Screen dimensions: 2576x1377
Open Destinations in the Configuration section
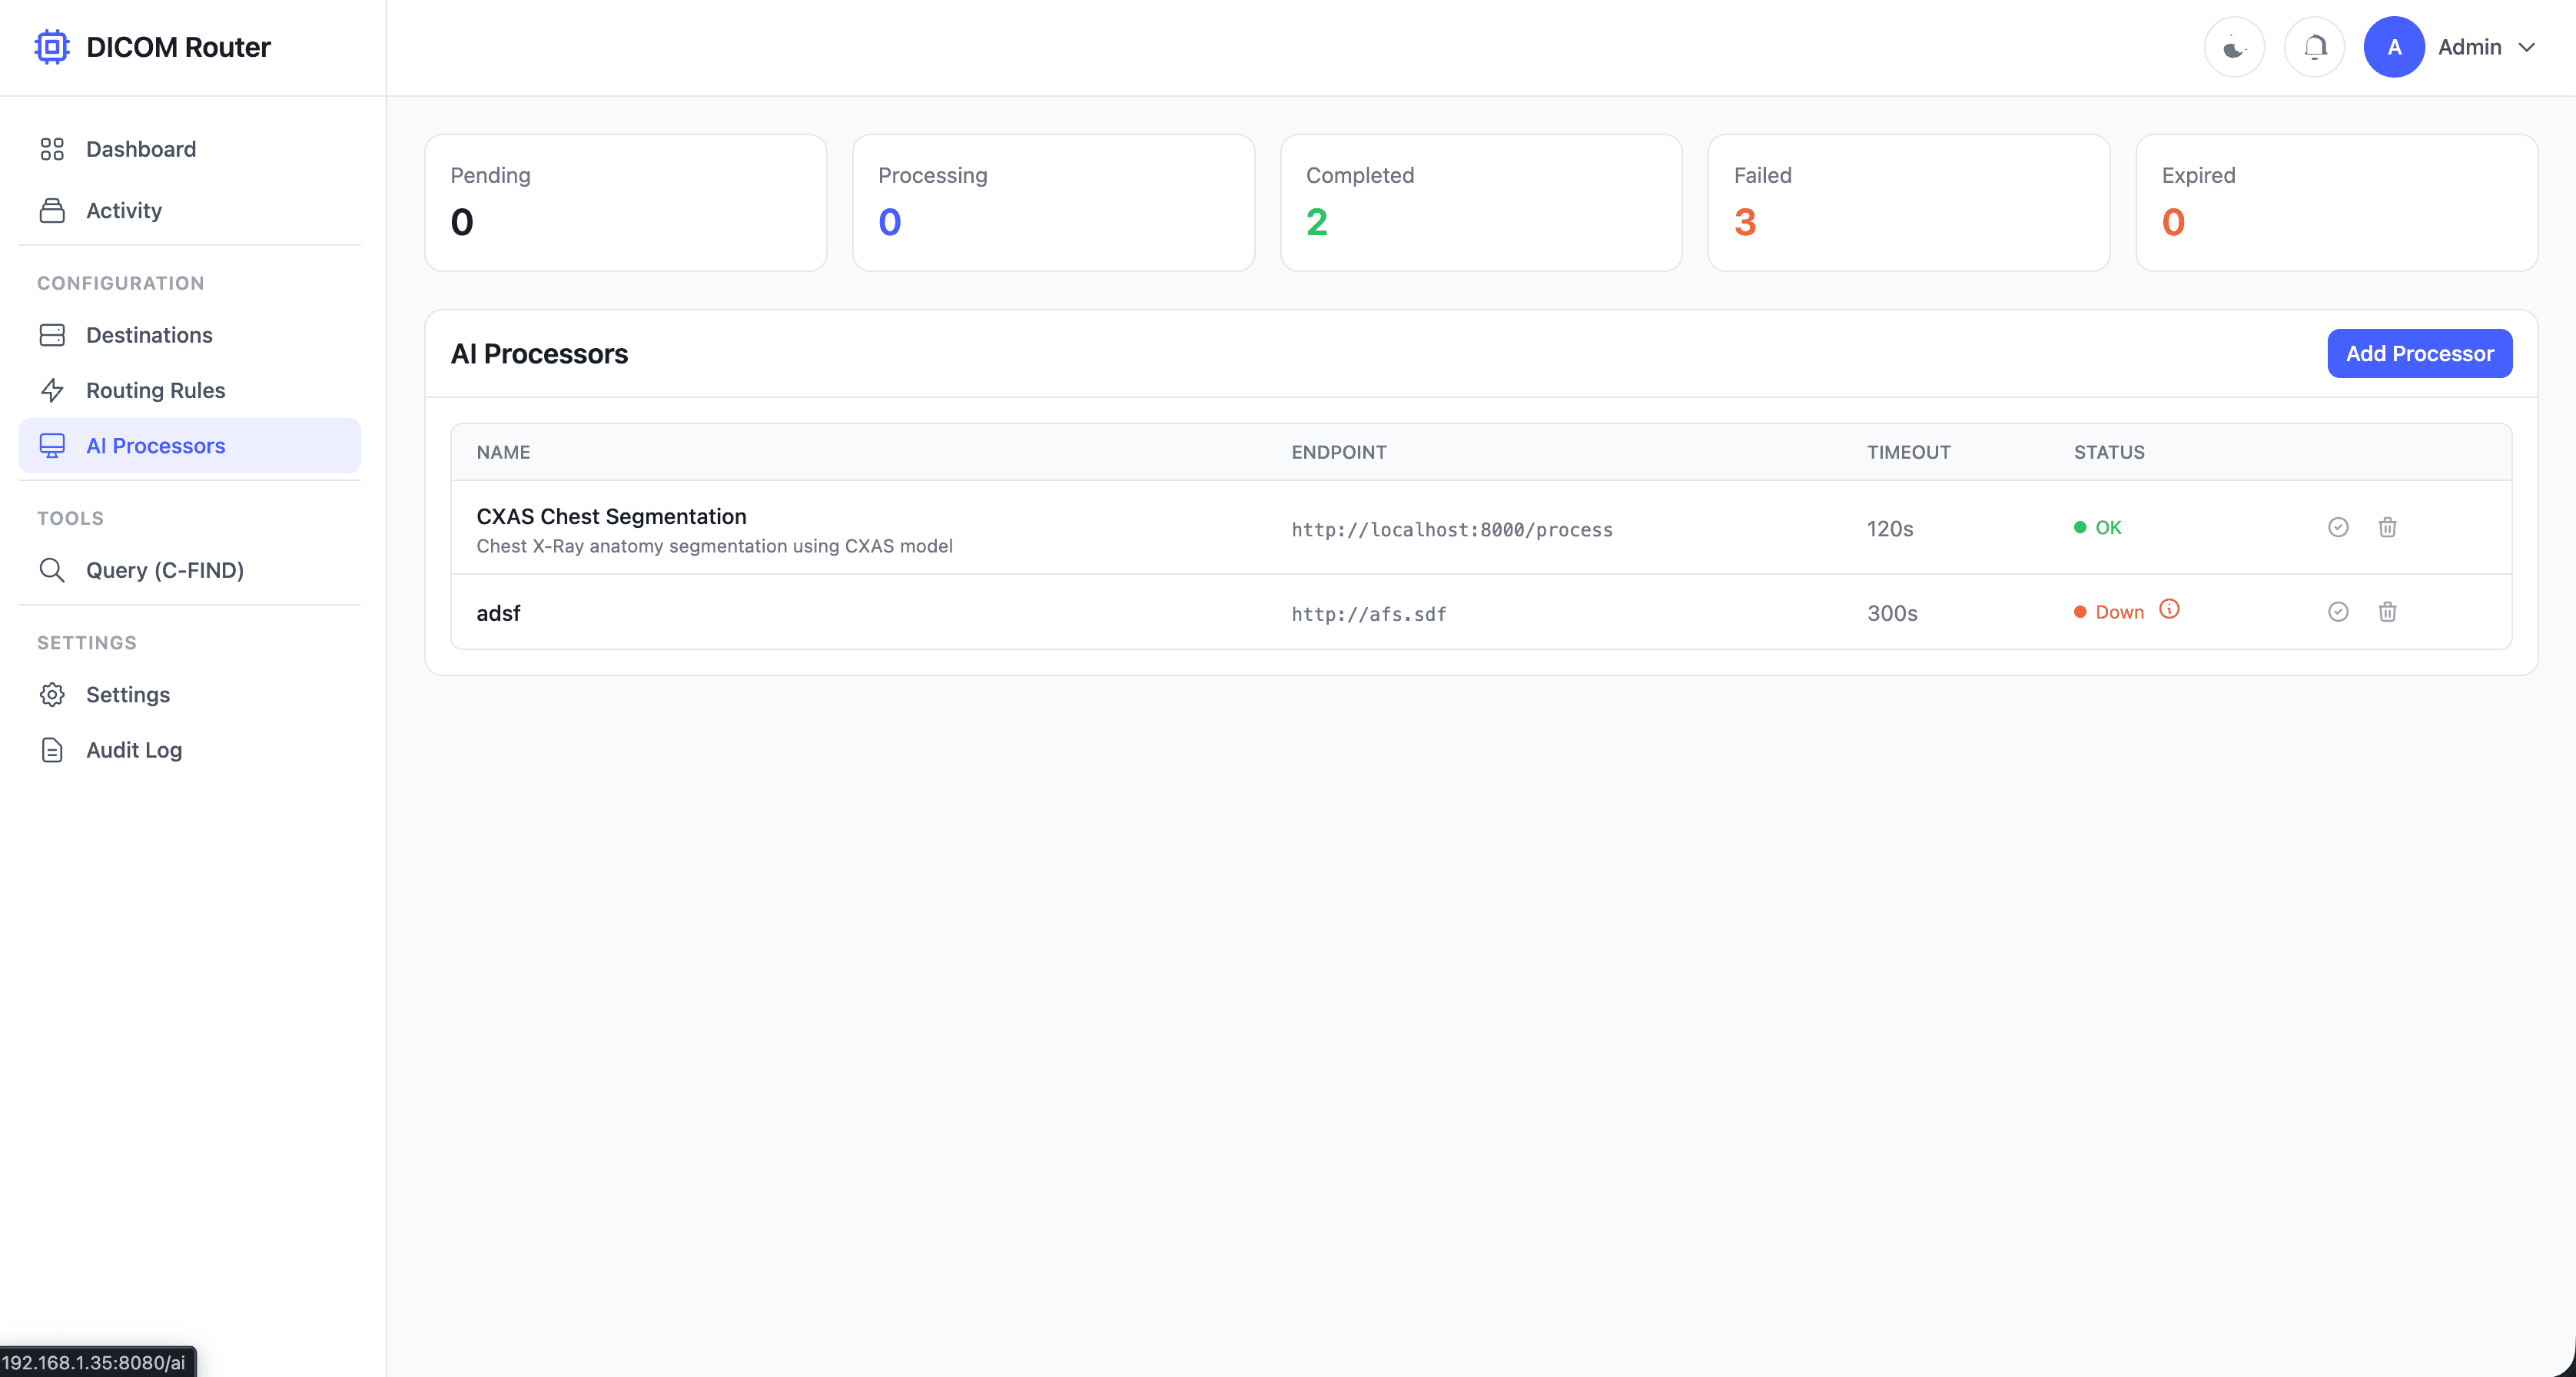click(148, 335)
